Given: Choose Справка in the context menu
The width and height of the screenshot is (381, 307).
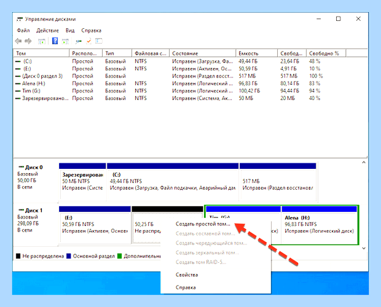Looking at the screenshot, I should (186, 287).
